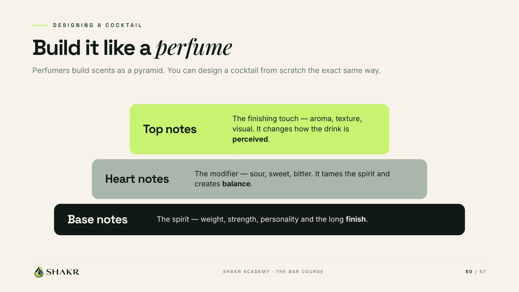Click 'SHAKR ACADEMY · THE BAR COURSE' footer text

273,272
